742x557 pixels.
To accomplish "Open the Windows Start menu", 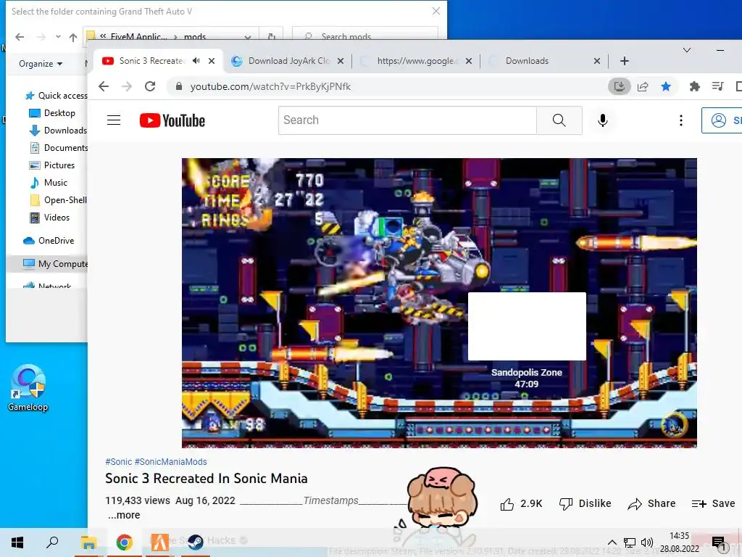I will pos(17,542).
